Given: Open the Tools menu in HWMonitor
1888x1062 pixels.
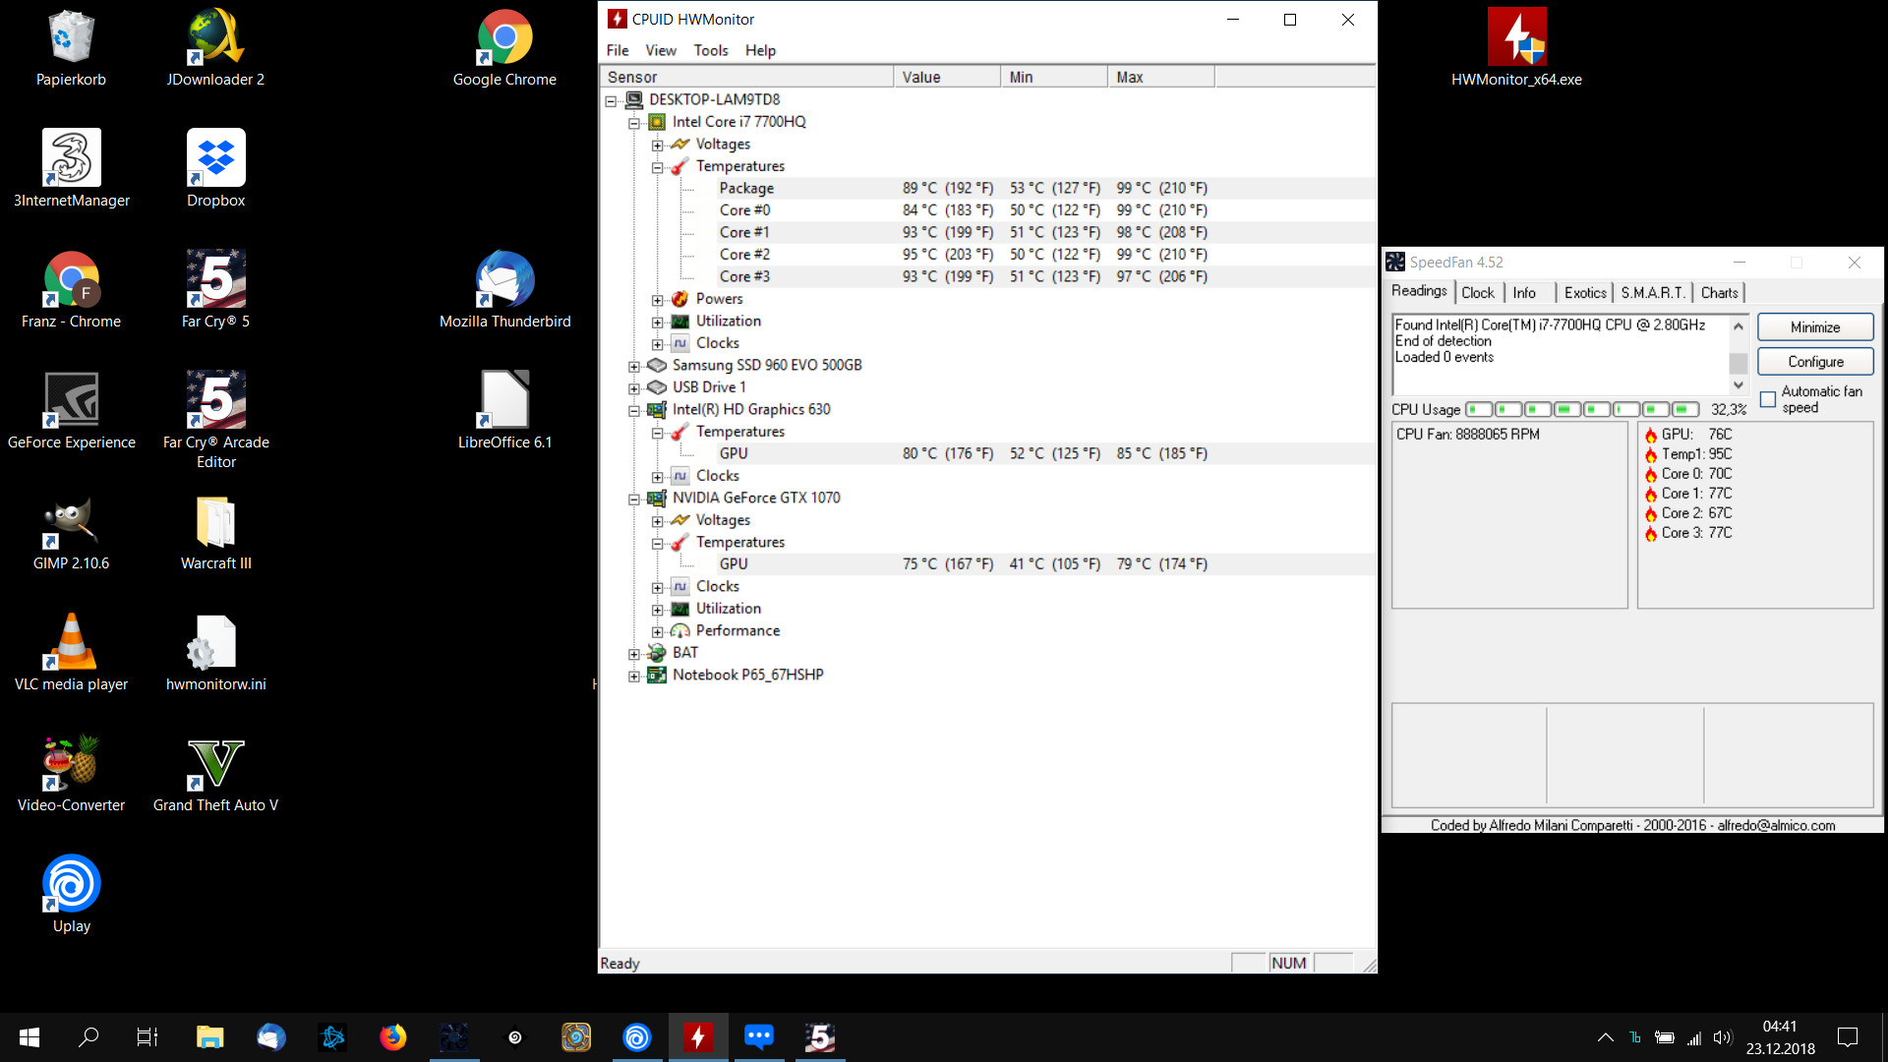Looking at the screenshot, I should coord(710,50).
